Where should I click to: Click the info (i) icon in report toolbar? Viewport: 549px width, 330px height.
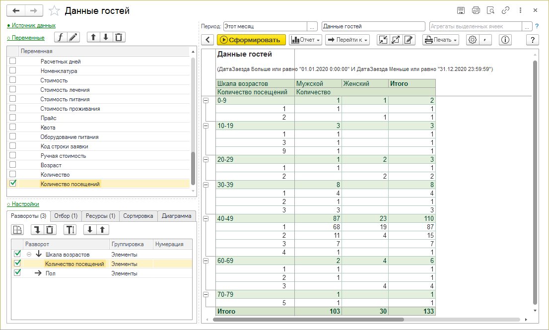[x=505, y=40]
